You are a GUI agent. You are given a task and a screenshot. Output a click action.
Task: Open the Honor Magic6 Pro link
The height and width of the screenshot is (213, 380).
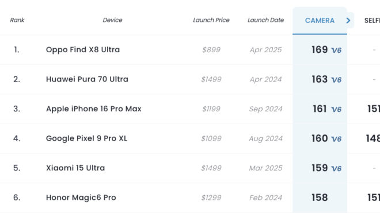81,197
